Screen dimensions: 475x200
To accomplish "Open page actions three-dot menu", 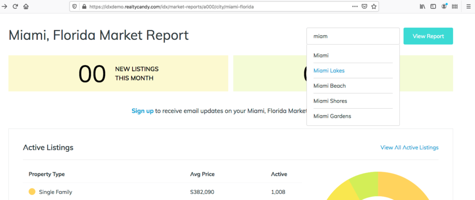I will coord(355,6).
